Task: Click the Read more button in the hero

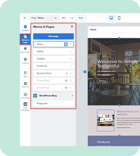Action: 102,81
